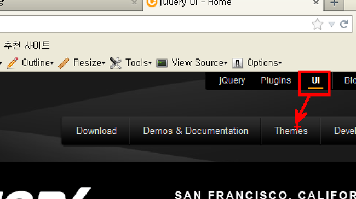Image resolution: width=356 pixels, height=199 pixels.
Task: Open a new browser tab
Action: (334, 3)
